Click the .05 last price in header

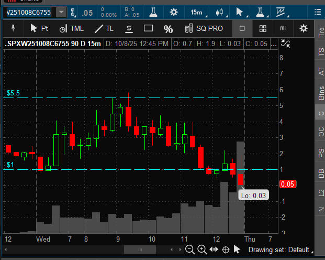pyautogui.click(x=87, y=13)
